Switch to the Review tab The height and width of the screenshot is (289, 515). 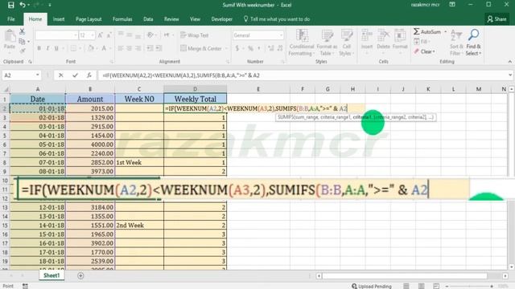coord(171,19)
